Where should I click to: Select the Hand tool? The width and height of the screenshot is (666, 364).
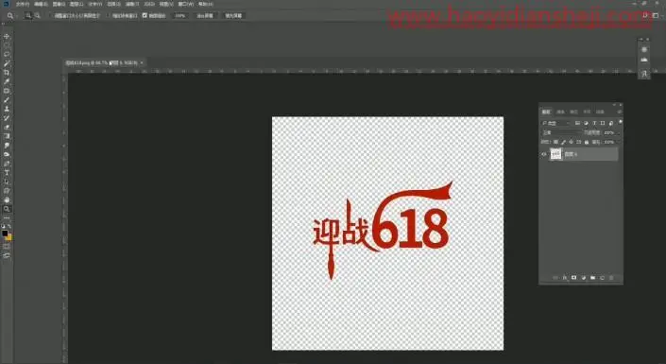point(7,199)
